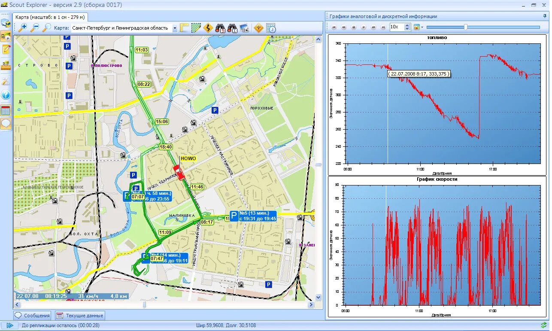
Task: Click the 07:07 track time marker
Action: (138, 197)
